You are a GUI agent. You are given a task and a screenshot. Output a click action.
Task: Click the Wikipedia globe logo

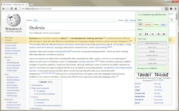point(13,20)
